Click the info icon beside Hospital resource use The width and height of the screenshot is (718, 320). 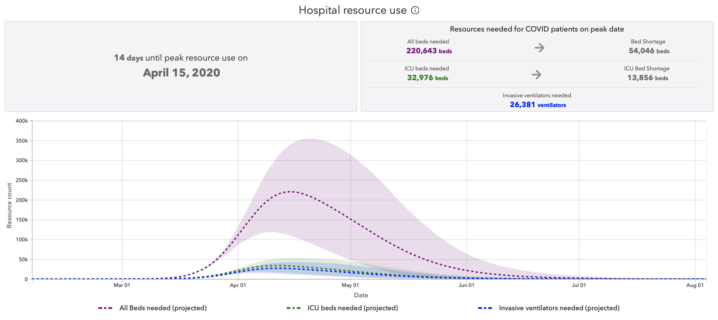415,10
